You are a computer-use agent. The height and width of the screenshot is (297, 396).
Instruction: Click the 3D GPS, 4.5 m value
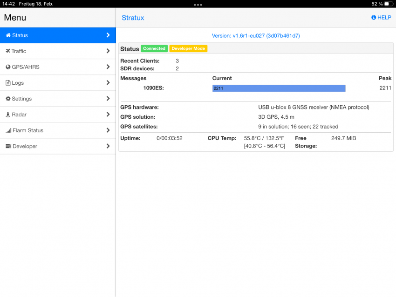276,117
